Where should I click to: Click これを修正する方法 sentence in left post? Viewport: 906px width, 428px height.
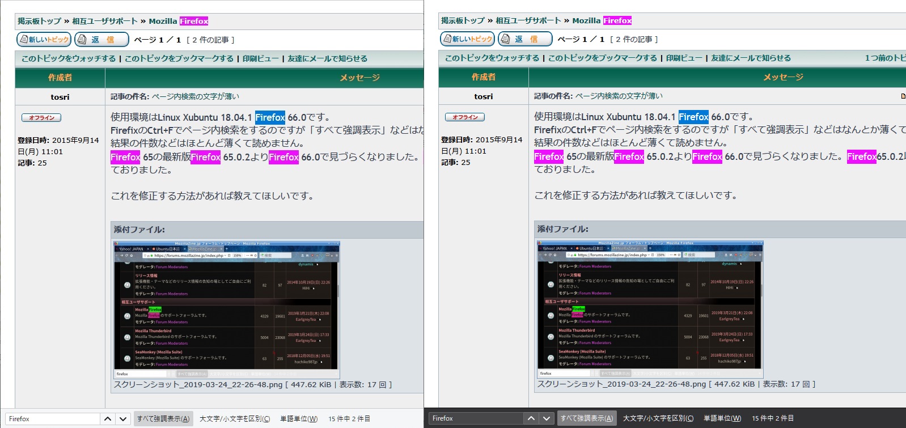point(212,196)
